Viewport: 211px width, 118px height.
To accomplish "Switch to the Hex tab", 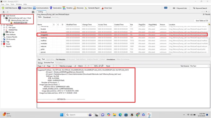I will coord(39,59).
